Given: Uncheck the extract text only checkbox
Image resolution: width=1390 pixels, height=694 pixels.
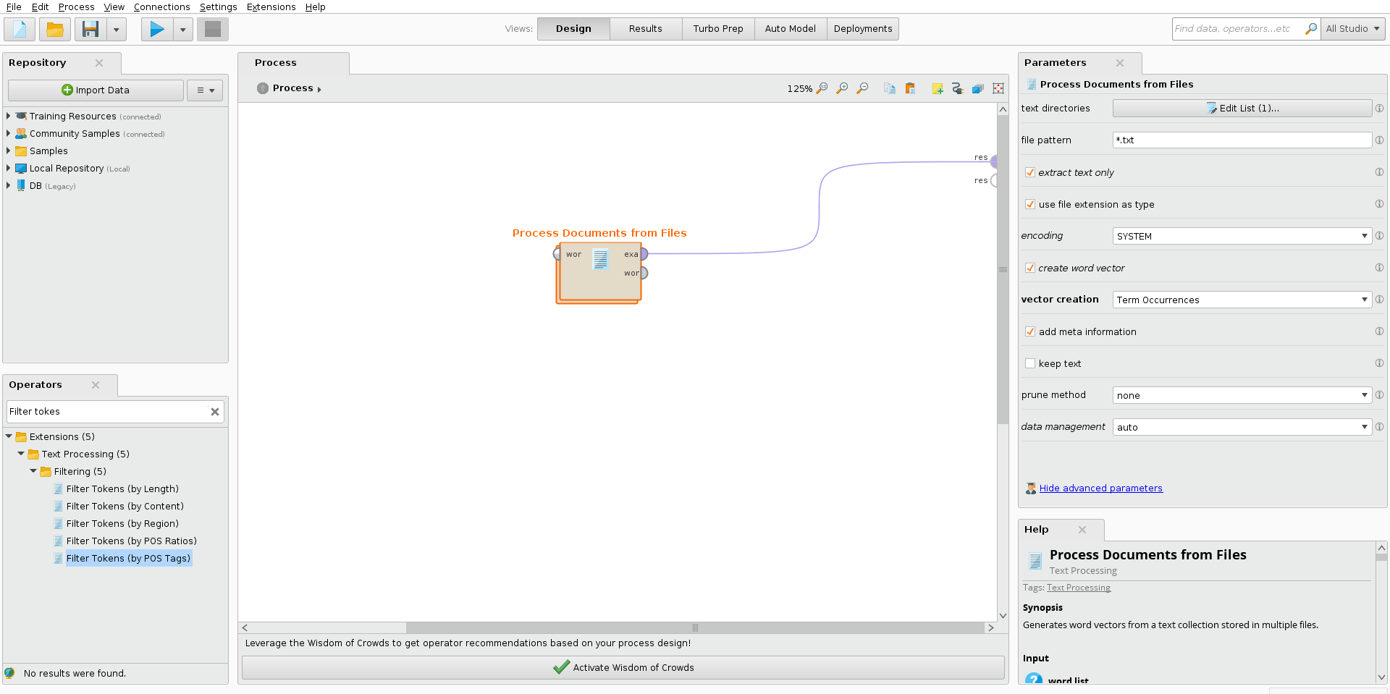Looking at the screenshot, I should pyautogui.click(x=1030, y=172).
